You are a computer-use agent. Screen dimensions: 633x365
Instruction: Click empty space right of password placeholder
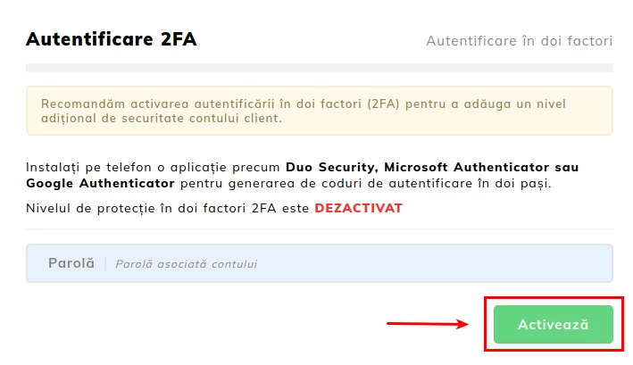coord(446,264)
